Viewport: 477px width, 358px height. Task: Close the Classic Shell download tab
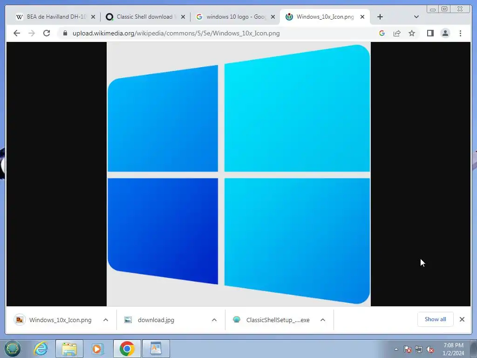tap(183, 17)
